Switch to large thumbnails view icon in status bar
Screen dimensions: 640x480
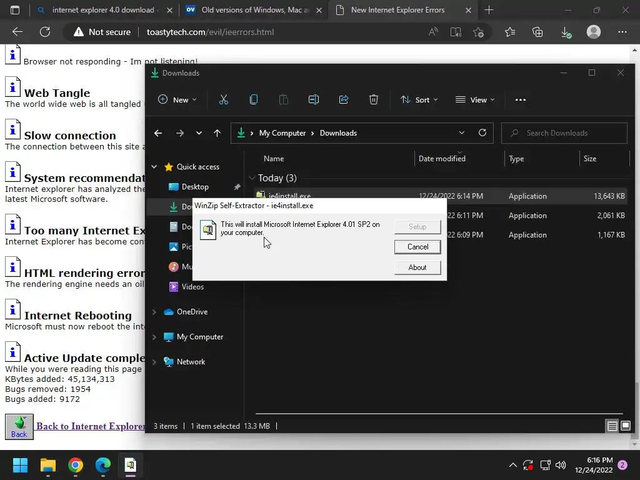point(625,426)
